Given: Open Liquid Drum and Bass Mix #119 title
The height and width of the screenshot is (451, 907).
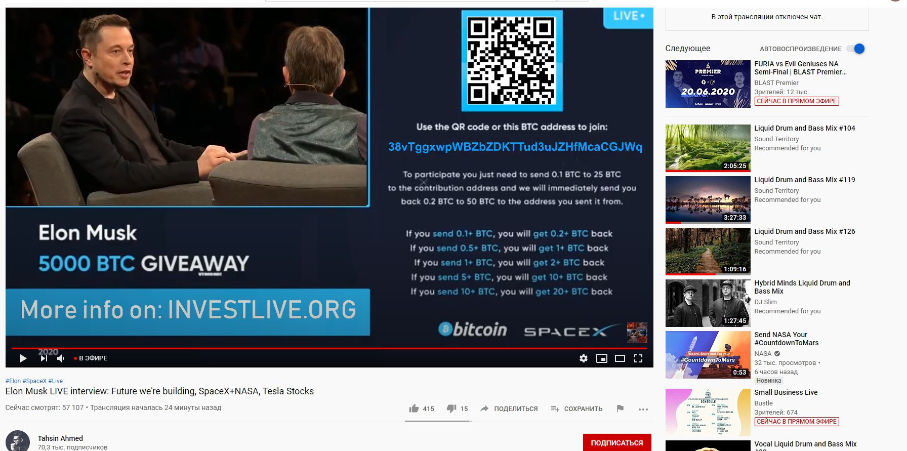Looking at the screenshot, I should click(805, 180).
